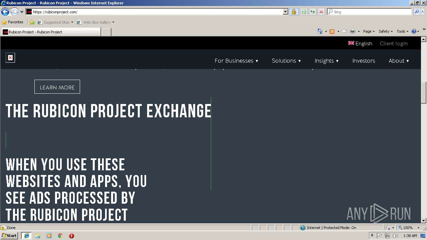Open the Favorites star button
Viewport: 427px width, 240px height.
(13, 22)
